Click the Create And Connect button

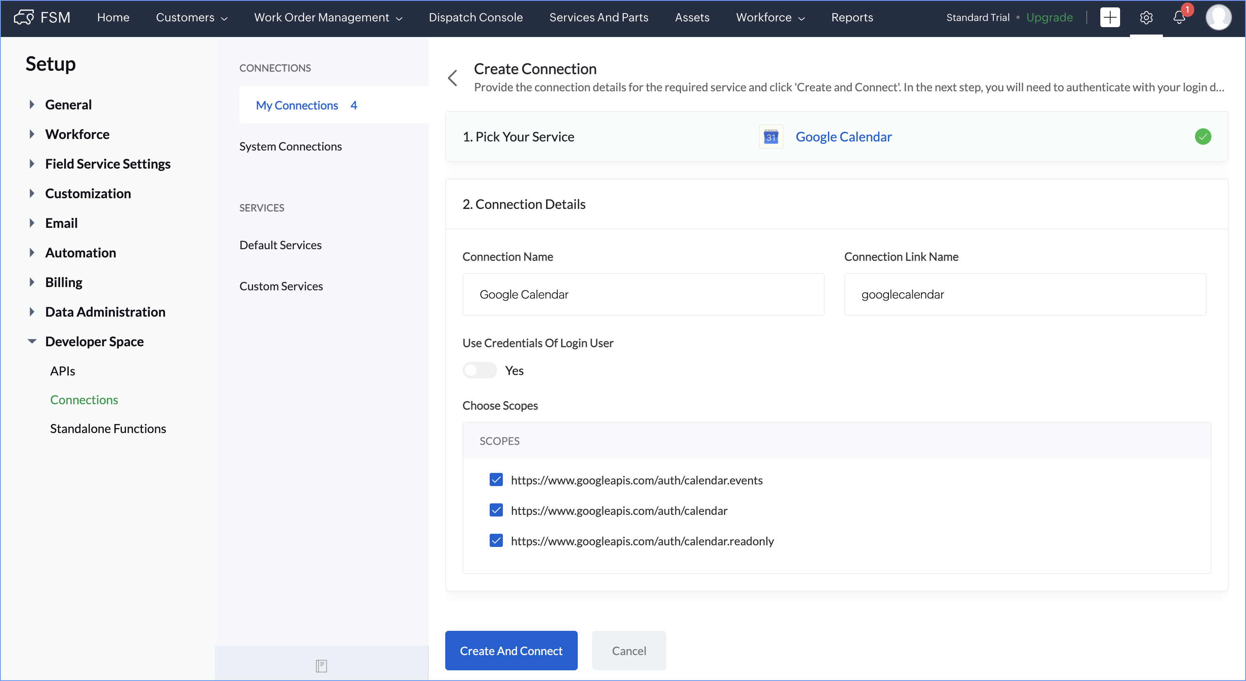tap(511, 651)
